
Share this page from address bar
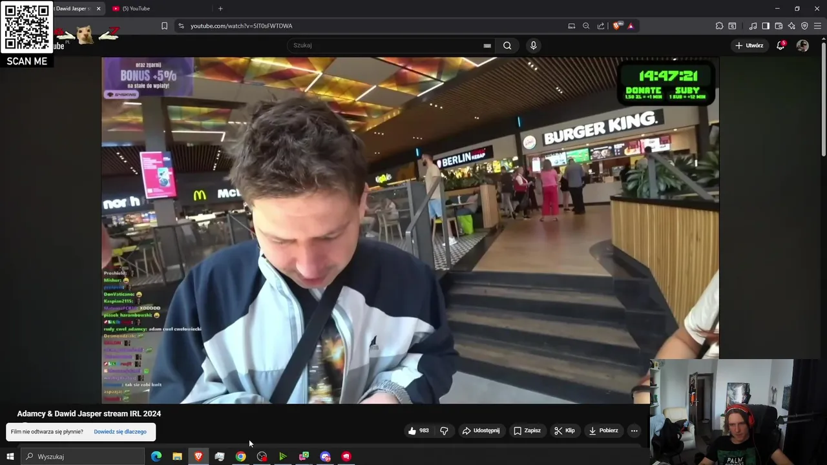pyautogui.click(x=601, y=26)
